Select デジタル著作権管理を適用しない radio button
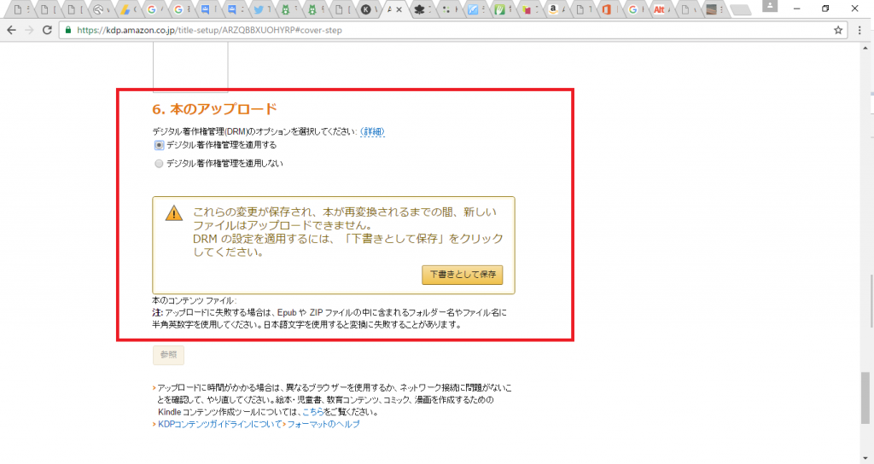Image resolution: width=874 pixels, height=464 pixels. [x=159, y=164]
